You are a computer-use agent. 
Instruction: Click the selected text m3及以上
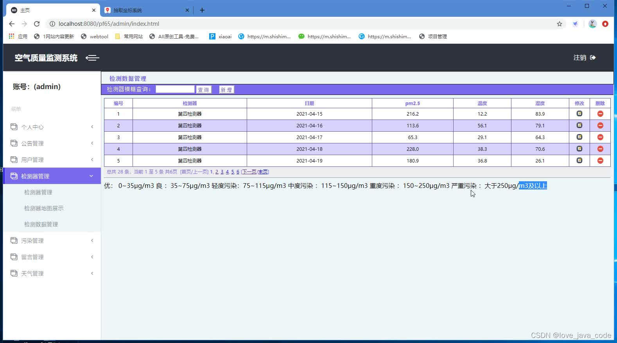[x=533, y=186]
